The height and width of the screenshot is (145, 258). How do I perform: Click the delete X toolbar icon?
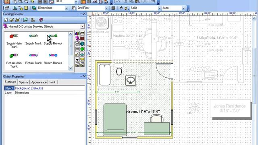[145, 2]
